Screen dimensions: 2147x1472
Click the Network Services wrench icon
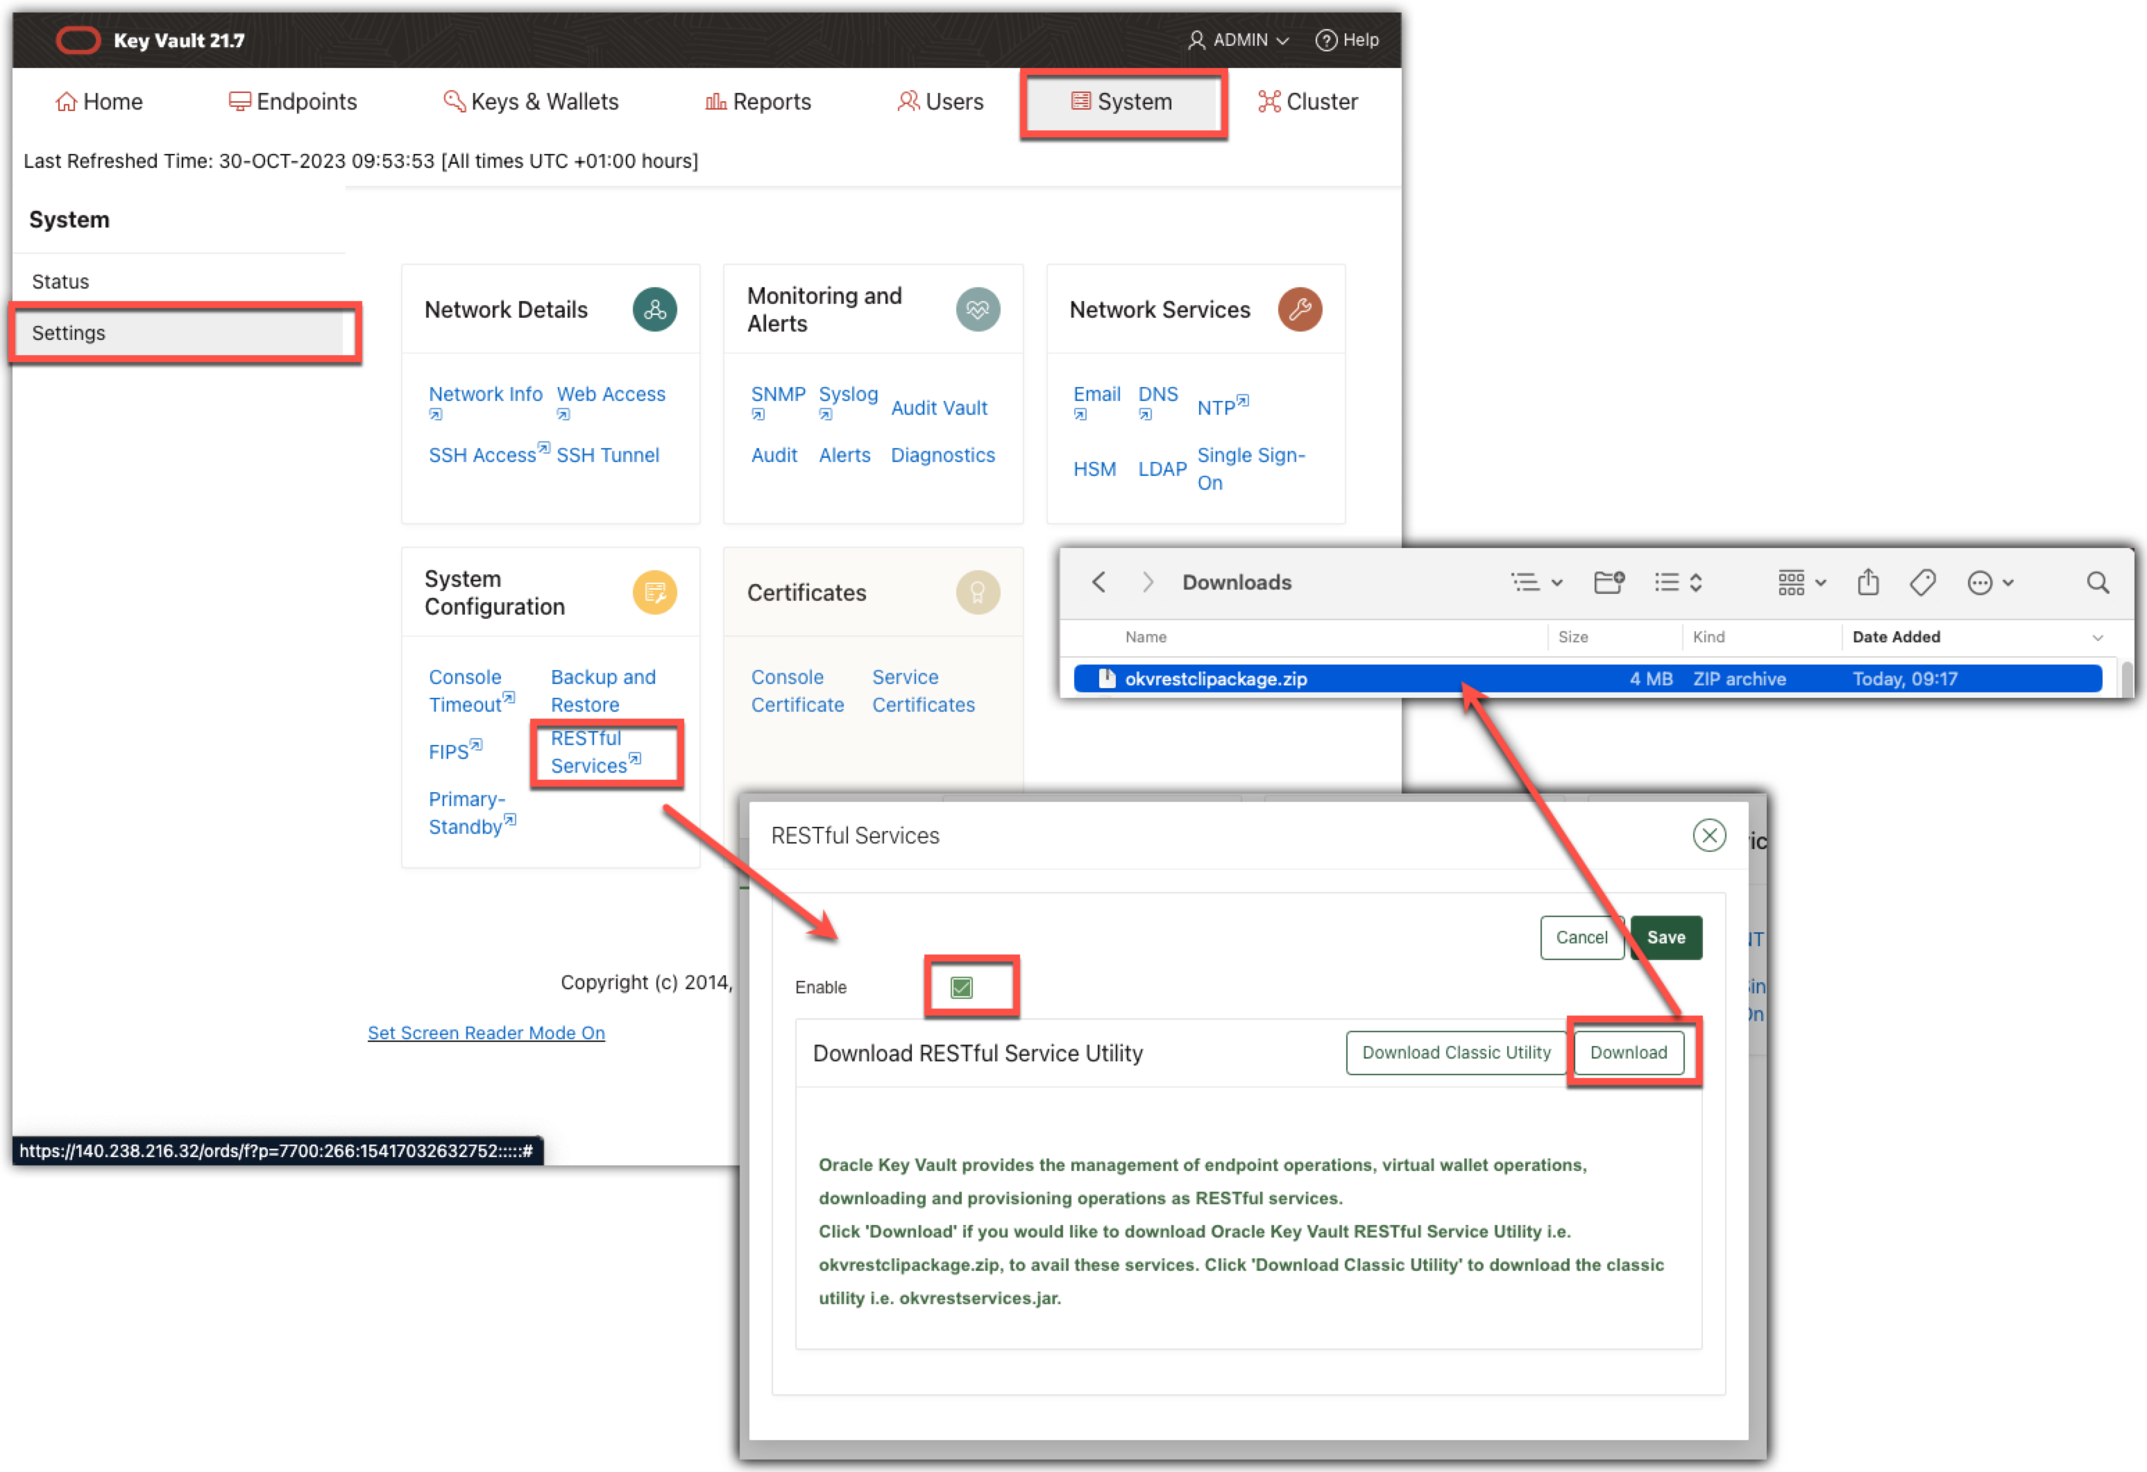[1299, 309]
